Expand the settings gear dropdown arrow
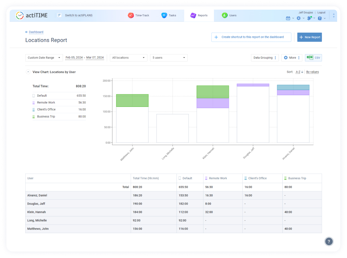Screen dimensions: 347x258 tap(304, 18)
